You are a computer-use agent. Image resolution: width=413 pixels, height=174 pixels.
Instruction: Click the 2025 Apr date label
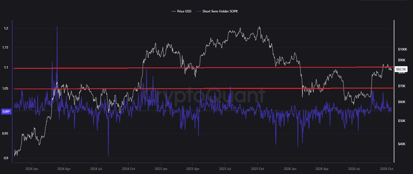pyautogui.click(x=193, y=169)
